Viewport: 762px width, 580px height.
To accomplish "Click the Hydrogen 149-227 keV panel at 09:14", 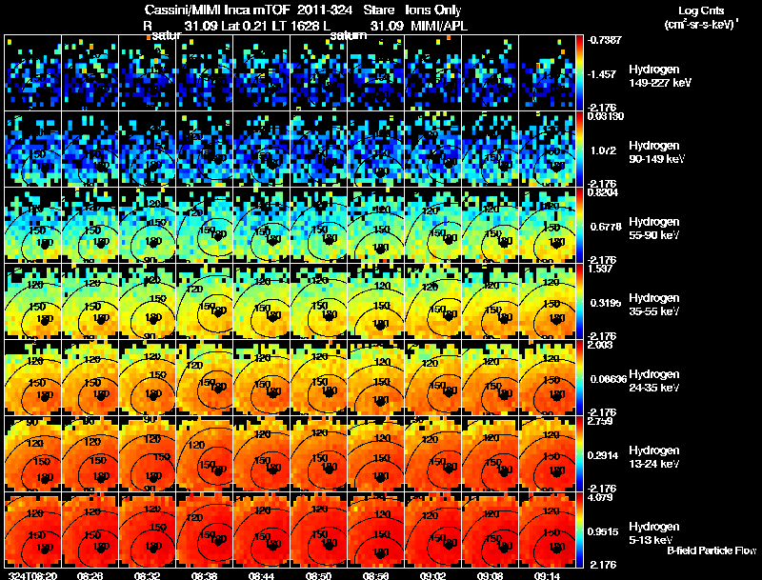I will click(x=547, y=73).
